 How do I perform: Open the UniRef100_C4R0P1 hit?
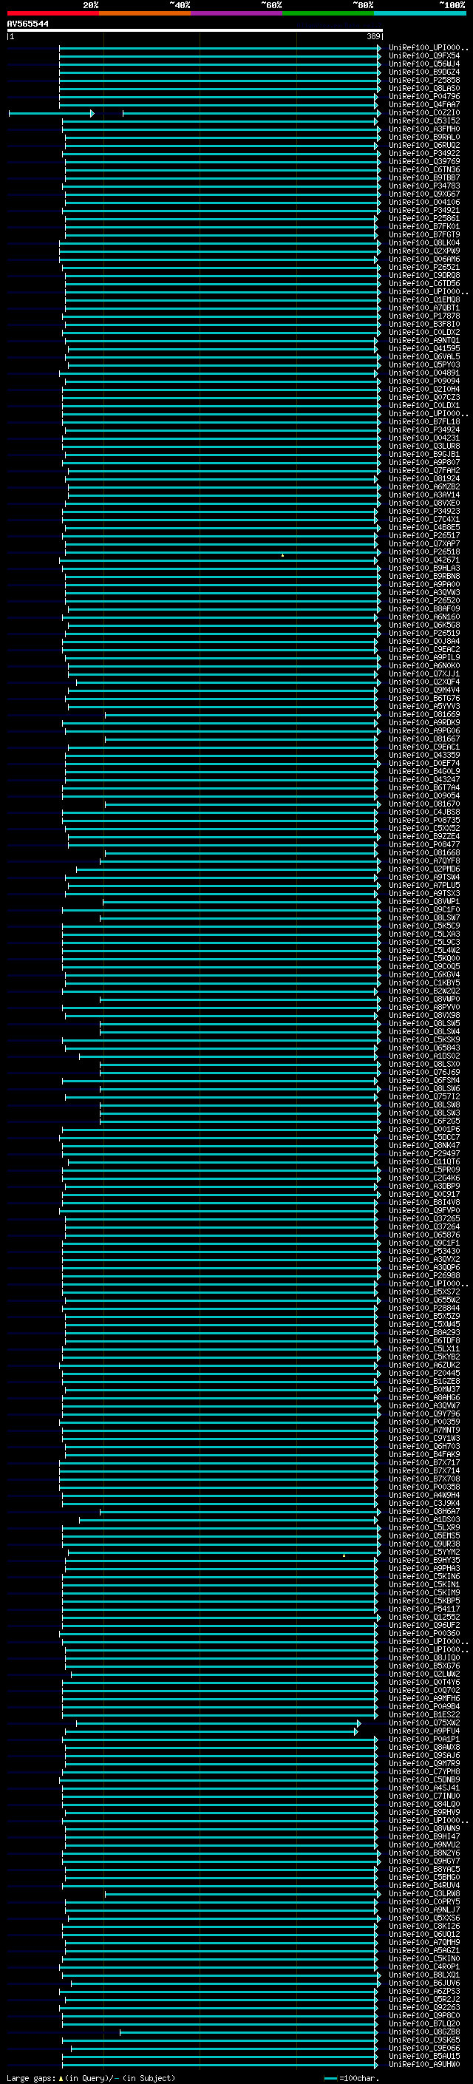click(424, 1966)
